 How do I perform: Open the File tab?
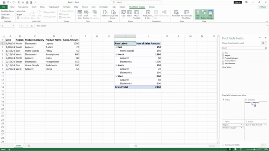pyautogui.click(x=4, y=7)
